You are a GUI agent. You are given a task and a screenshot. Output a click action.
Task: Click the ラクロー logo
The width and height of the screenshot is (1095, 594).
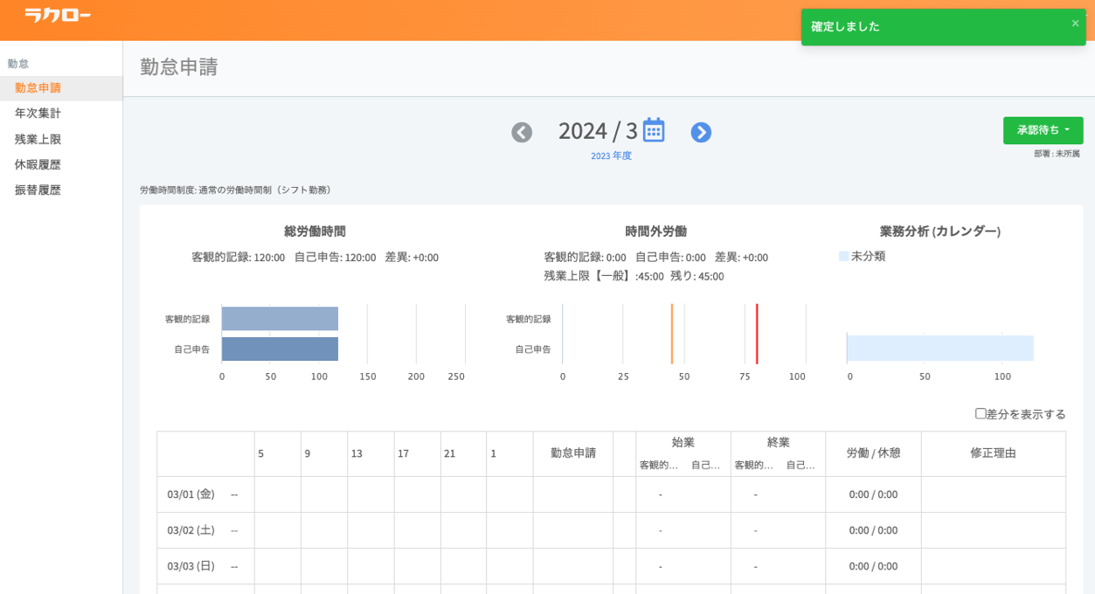click(x=58, y=15)
